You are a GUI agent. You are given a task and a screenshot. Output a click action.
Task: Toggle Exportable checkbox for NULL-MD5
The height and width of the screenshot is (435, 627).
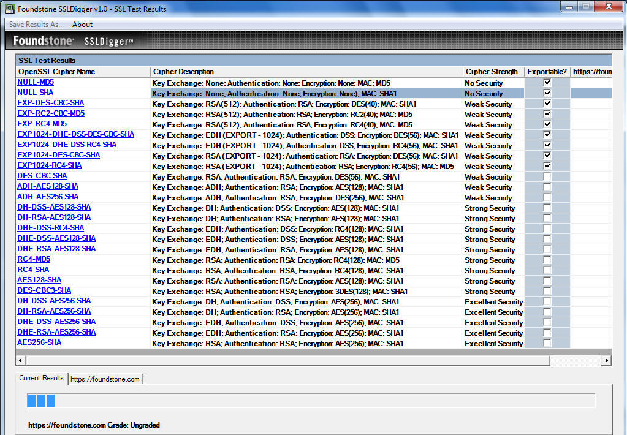547,83
